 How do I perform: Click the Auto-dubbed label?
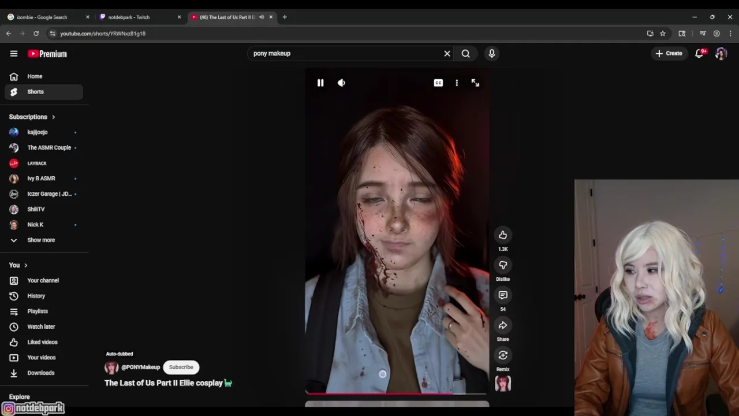coord(120,354)
